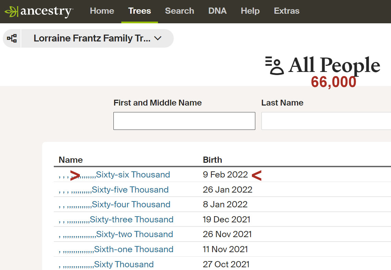Open the Search menu
The width and height of the screenshot is (391, 270).
click(180, 11)
